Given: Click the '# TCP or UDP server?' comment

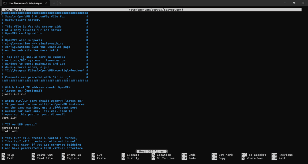Looking at the screenshot, I should [19, 124].
